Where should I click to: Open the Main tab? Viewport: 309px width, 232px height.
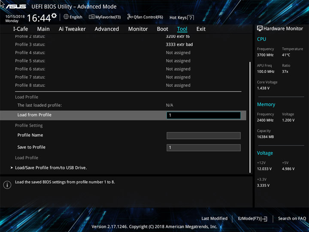click(43, 29)
